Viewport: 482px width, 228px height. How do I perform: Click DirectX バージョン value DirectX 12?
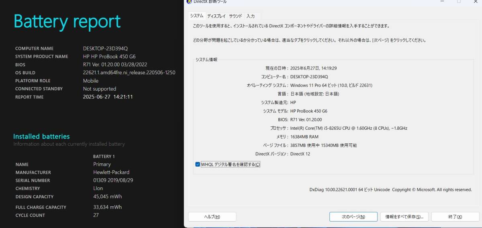pos(300,154)
